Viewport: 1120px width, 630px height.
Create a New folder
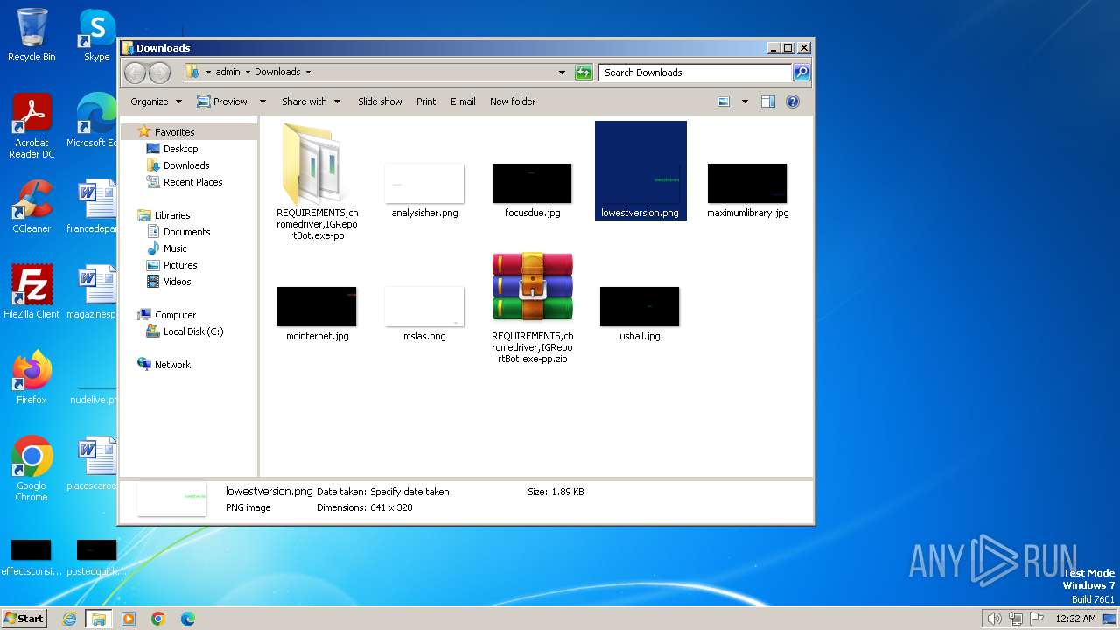[513, 101]
